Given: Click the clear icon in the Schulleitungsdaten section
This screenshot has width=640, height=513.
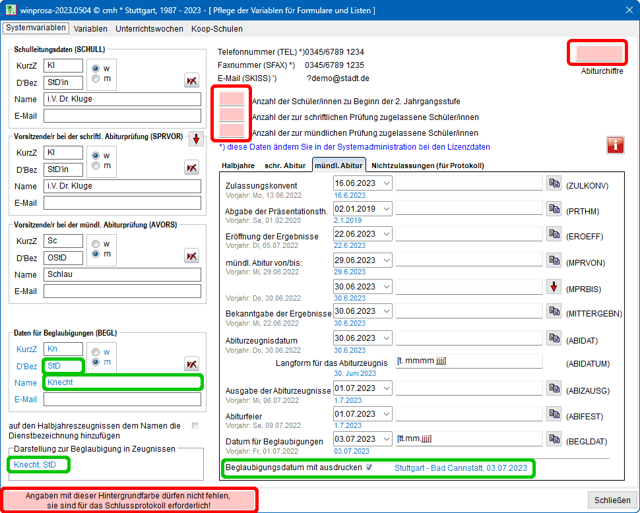Looking at the screenshot, I should point(191,80).
